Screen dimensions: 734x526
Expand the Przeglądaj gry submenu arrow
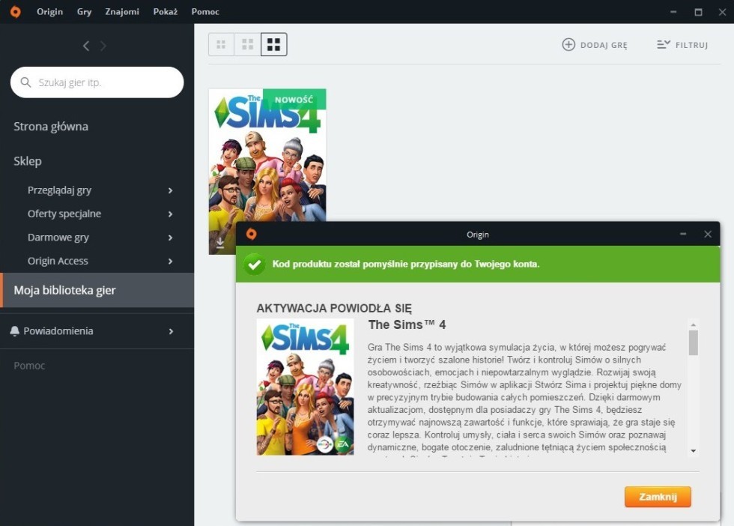click(x=171, y=190)
